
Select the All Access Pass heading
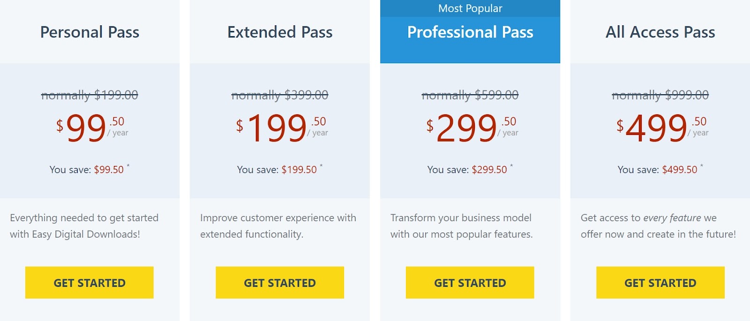click(x=660, y=32)
